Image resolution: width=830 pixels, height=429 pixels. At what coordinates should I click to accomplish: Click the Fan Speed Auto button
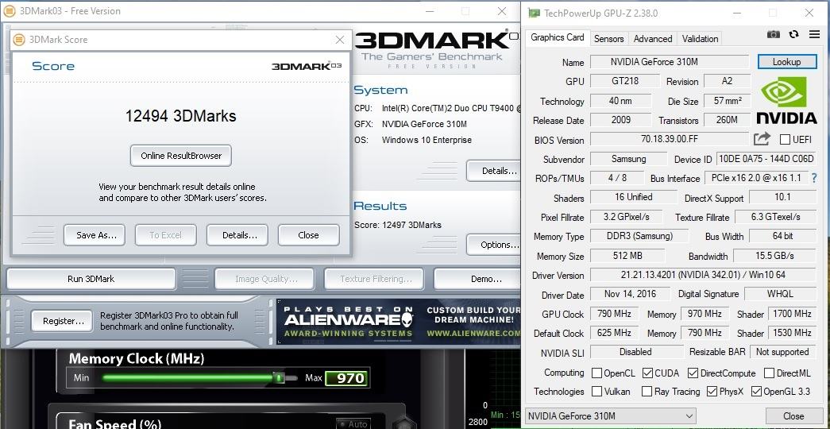click(353, 423)
